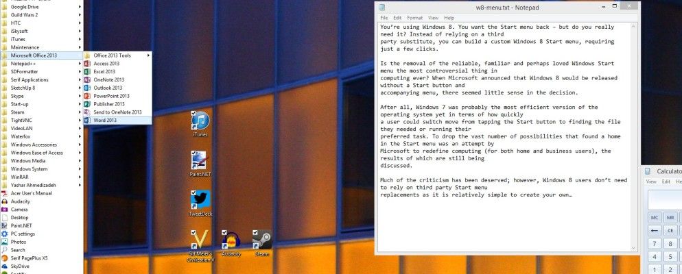Select the TweetDeck desktop shortcut
This screenshot has width=682, height=274.
pos(200,203)
